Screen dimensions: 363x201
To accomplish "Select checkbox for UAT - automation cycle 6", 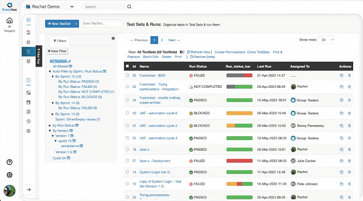I will [128, 113].
